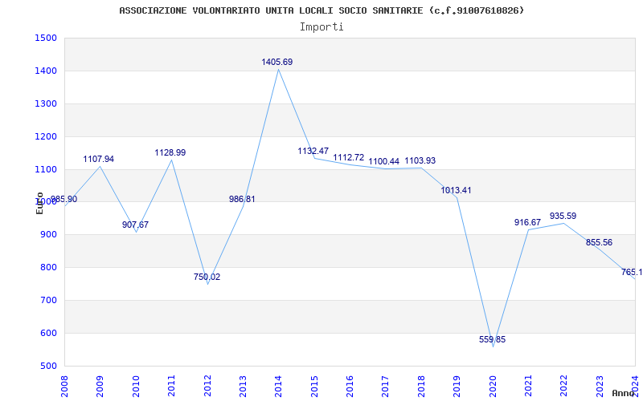Click the 500 y-axis tick label
The height and width of the screenshot is (401, 643).
48,366
